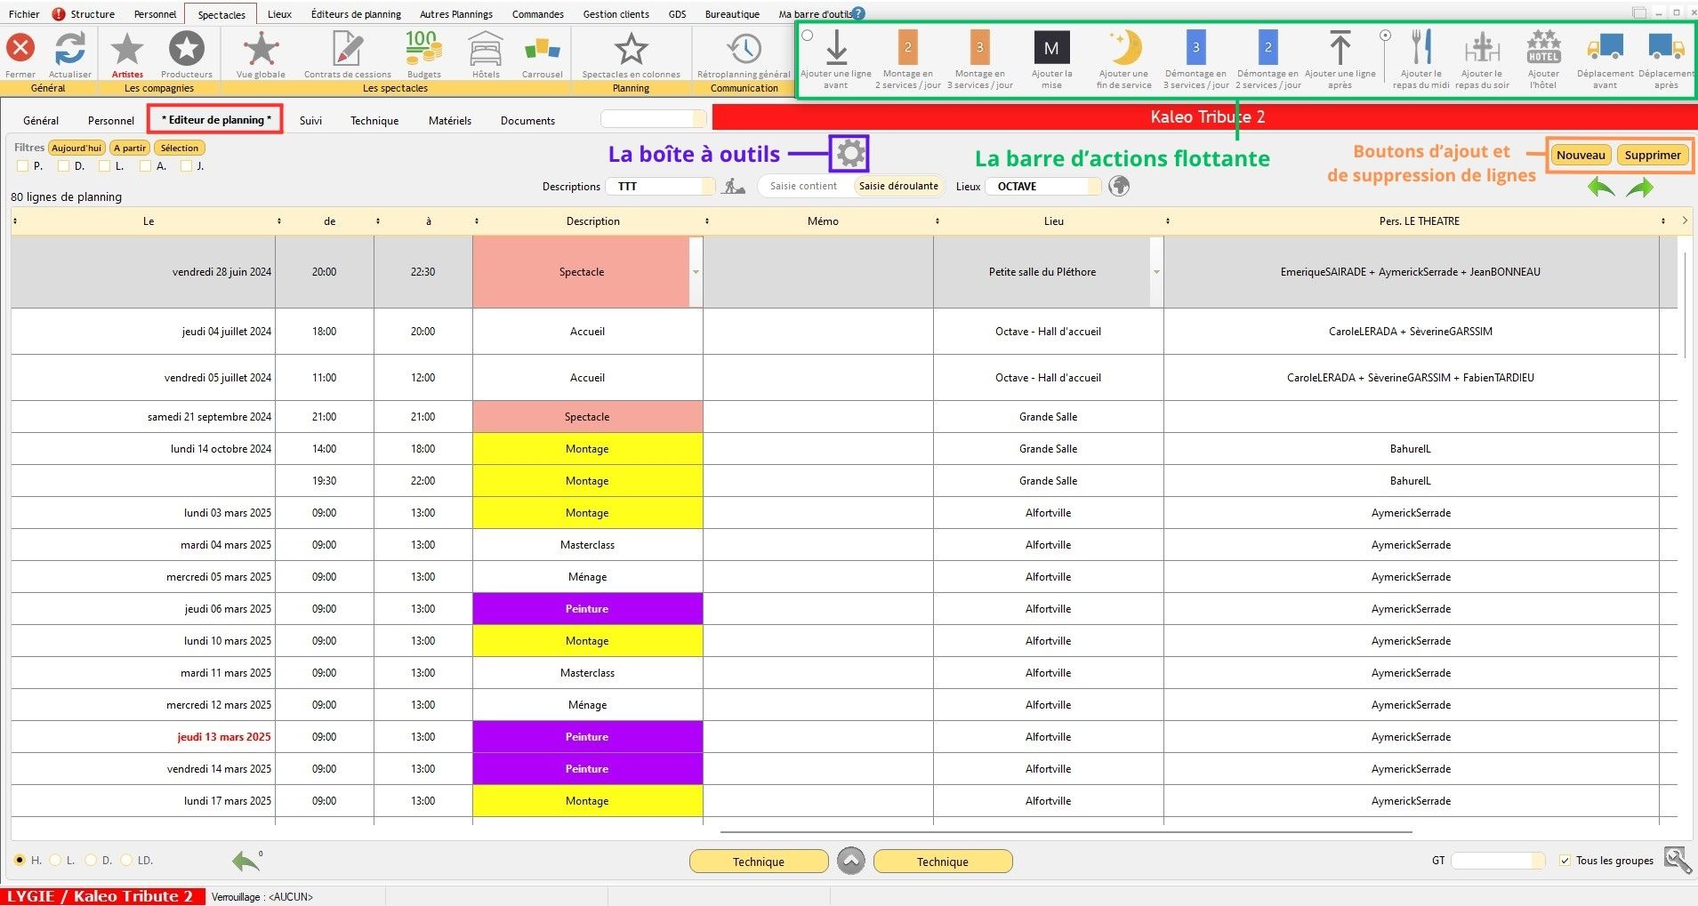Click Ajouter l'hôtel icon
Image resolution: width=1698 pixels, height=906 pixels.
click(x=1543, y=49)
